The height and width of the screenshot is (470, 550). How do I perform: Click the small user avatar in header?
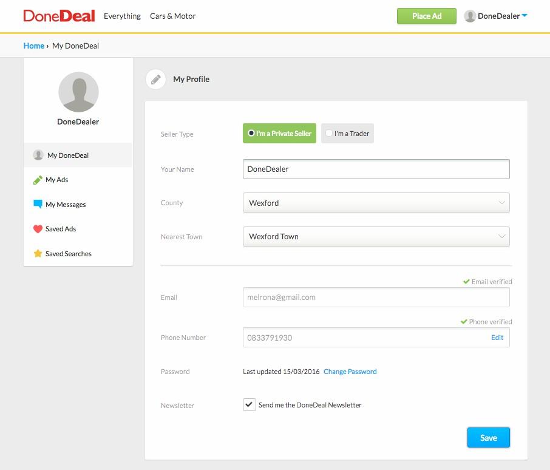tap(469, 16)
